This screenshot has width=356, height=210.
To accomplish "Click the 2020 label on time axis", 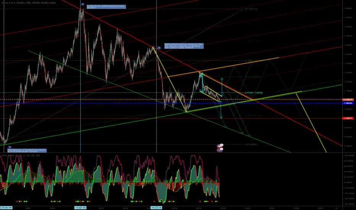I will pyautogui.click(x=223, y=208).
